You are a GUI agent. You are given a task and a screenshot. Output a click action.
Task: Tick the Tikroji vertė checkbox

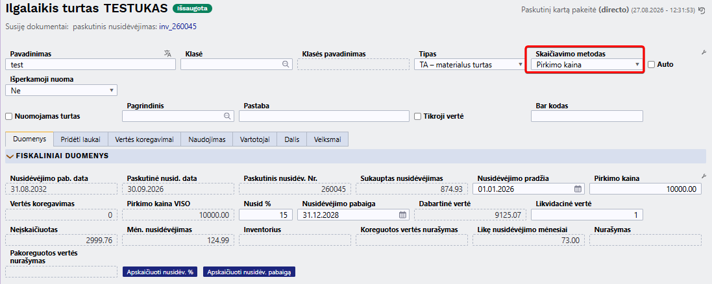click(418, 116)
